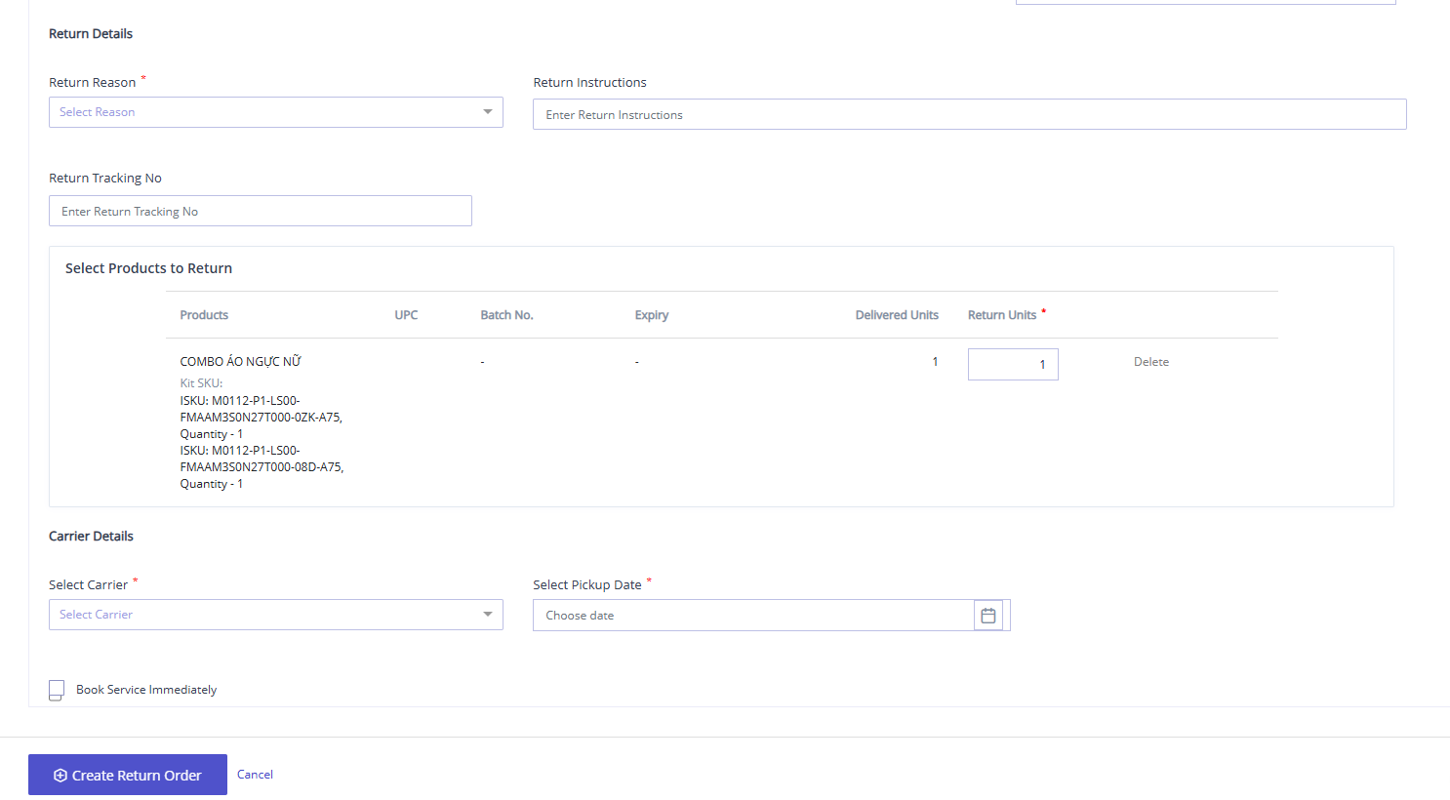Viewport: 1450px width, 800px height.
Task: Enable Book Service Immediately
Action: tap(56, 690)
